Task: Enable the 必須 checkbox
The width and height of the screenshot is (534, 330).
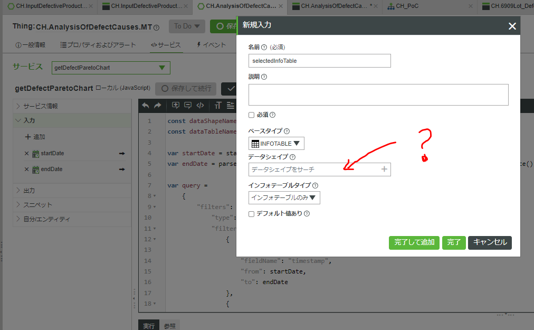Action: (x=251, y=115)
